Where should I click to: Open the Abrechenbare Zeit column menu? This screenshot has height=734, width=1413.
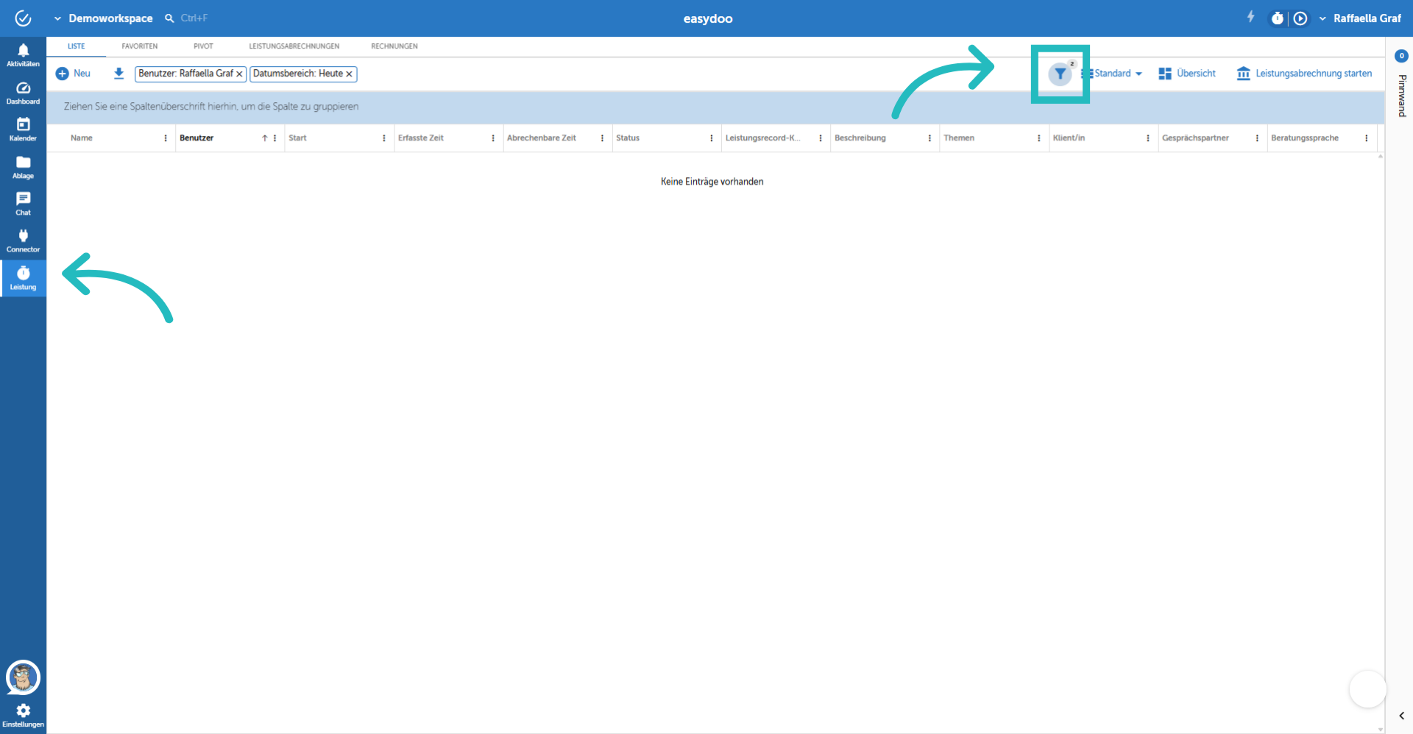[x=602, y=138]
